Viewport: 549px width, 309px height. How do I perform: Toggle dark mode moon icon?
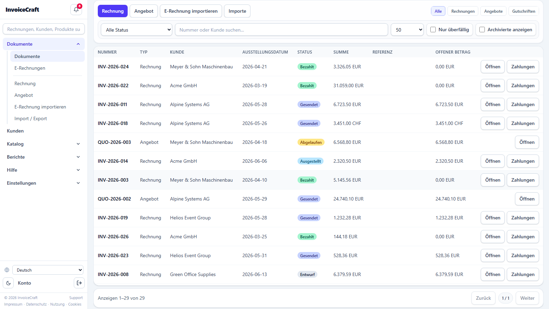tap(9, 283)
